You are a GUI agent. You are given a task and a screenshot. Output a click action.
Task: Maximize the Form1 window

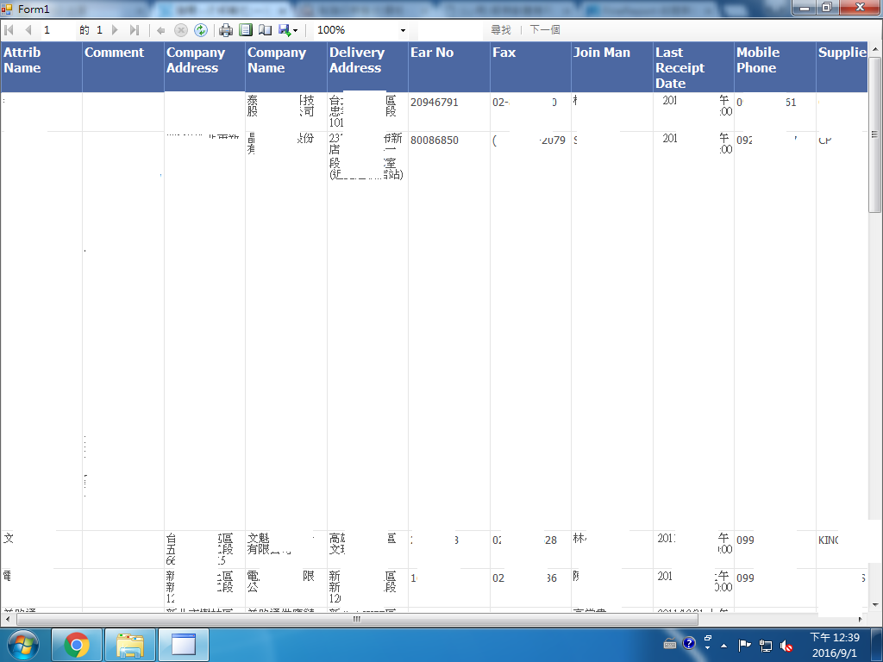(827, 7)
